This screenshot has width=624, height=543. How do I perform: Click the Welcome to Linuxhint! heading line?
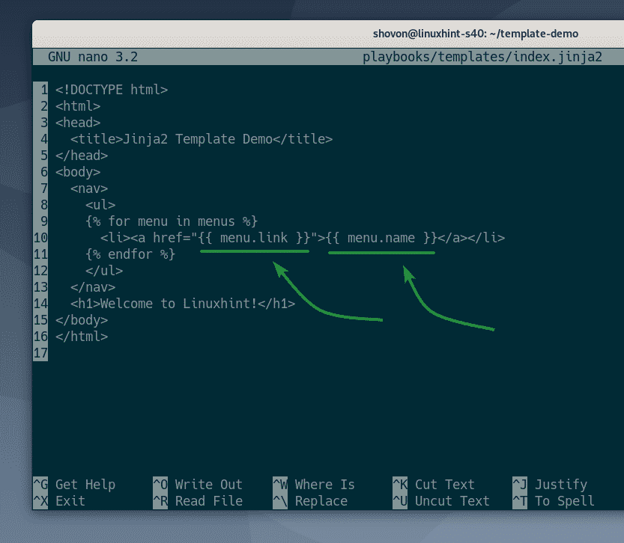(x=183, y=304)
